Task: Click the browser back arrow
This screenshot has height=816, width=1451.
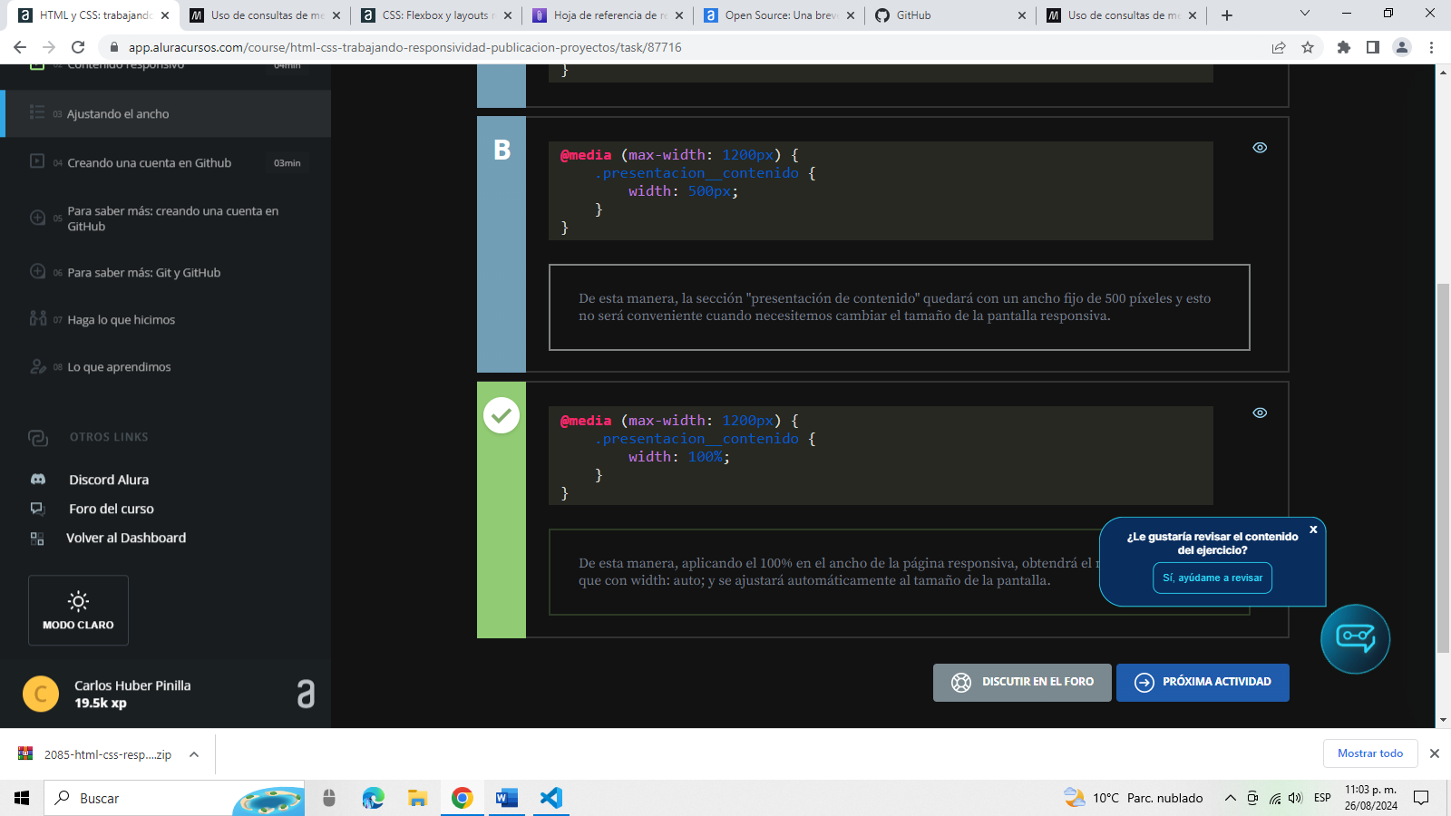Action: coord(20,47)
